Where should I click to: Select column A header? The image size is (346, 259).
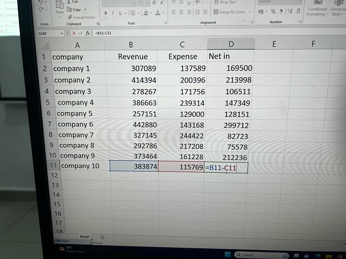point(77,45)
